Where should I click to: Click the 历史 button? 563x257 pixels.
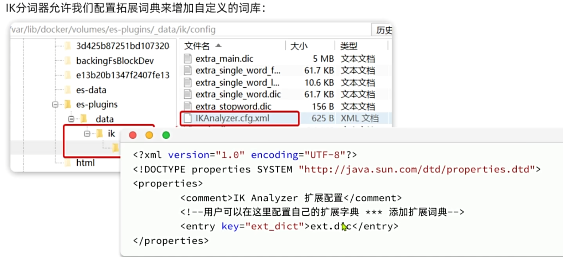(x=383, y=30)
